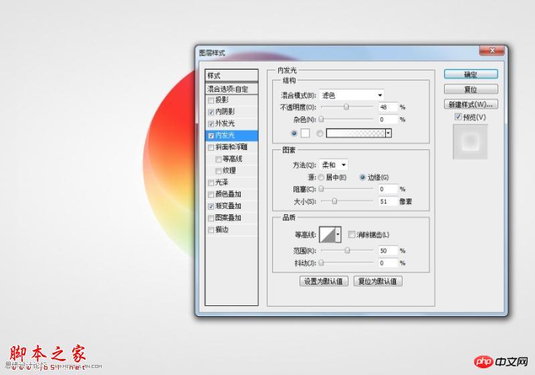The image size is (535, 375).
Task: Enable the 图案叠加 checkbox
Action: pos(211,218)
